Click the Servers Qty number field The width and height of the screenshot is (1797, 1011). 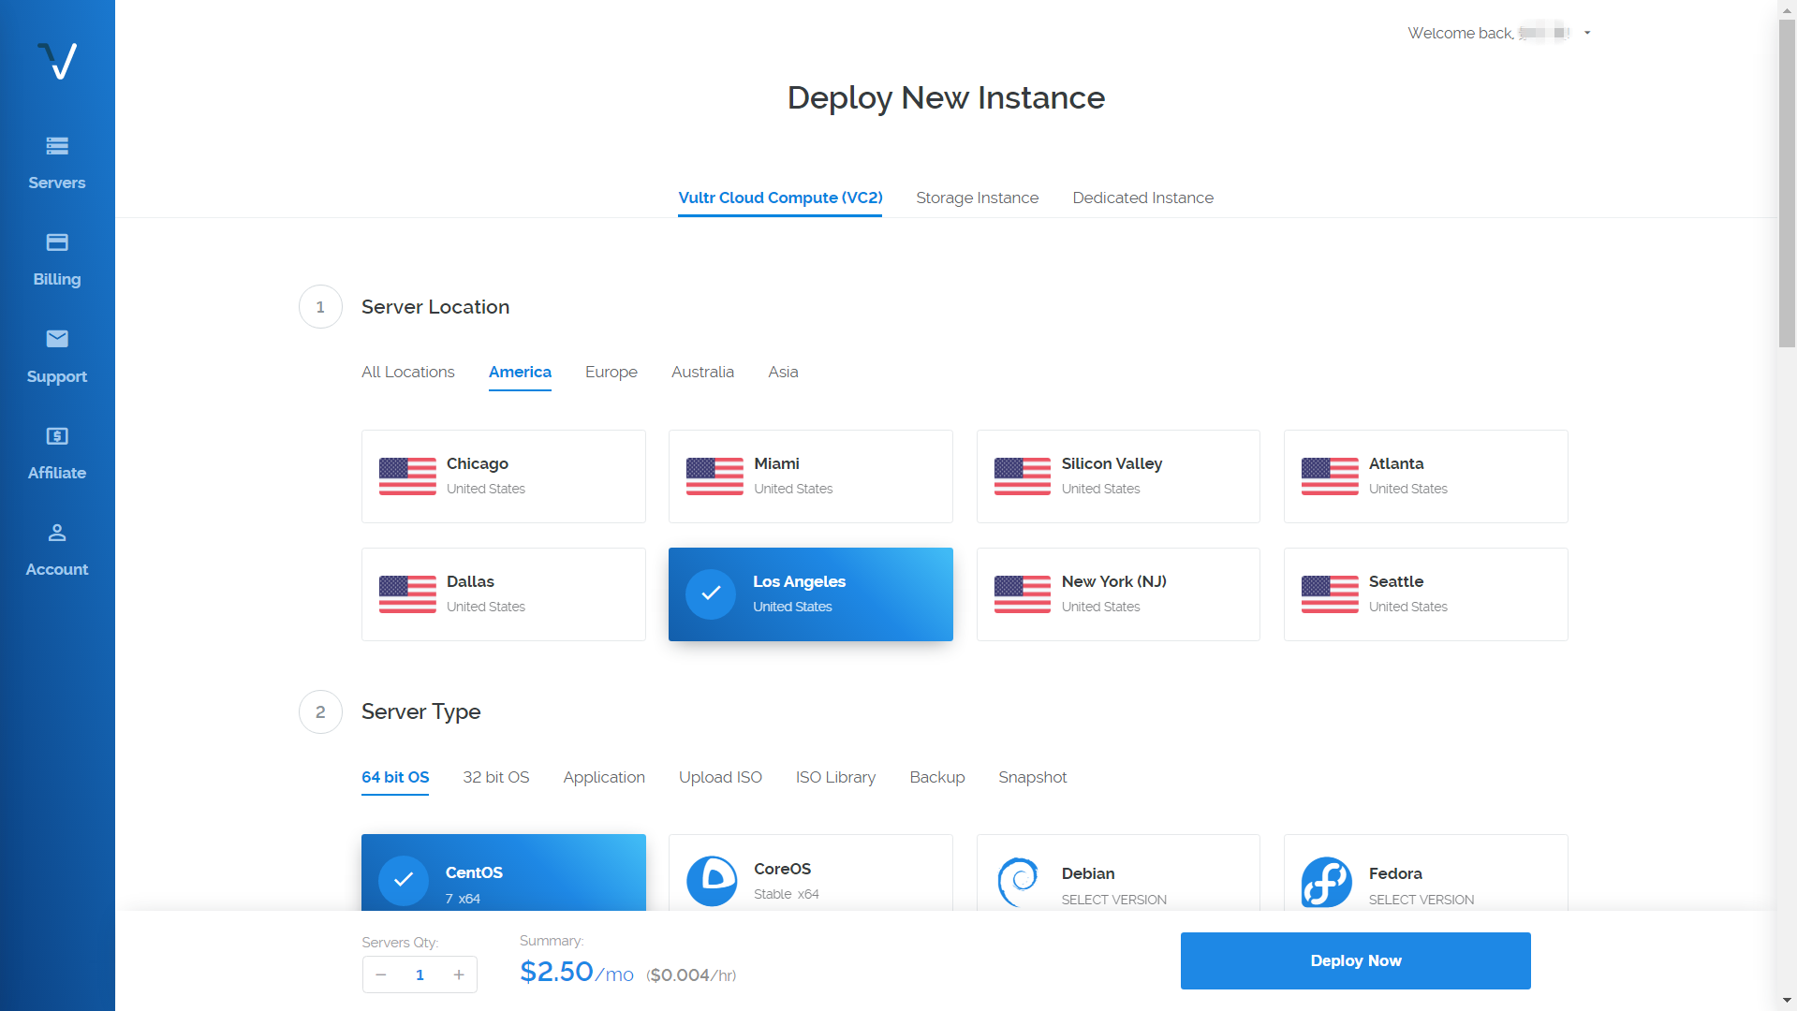[420, 974]
